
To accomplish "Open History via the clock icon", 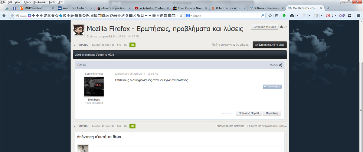I will (x=64, y=15).
